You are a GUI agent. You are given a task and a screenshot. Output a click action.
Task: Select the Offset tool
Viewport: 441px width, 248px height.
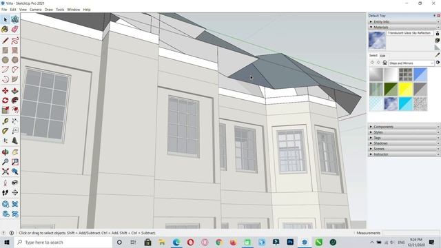point(15,110)
